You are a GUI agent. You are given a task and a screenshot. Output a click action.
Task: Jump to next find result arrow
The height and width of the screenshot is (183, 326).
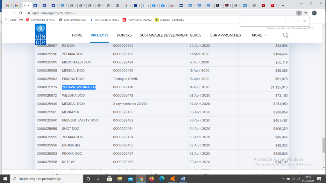(298, 21)
